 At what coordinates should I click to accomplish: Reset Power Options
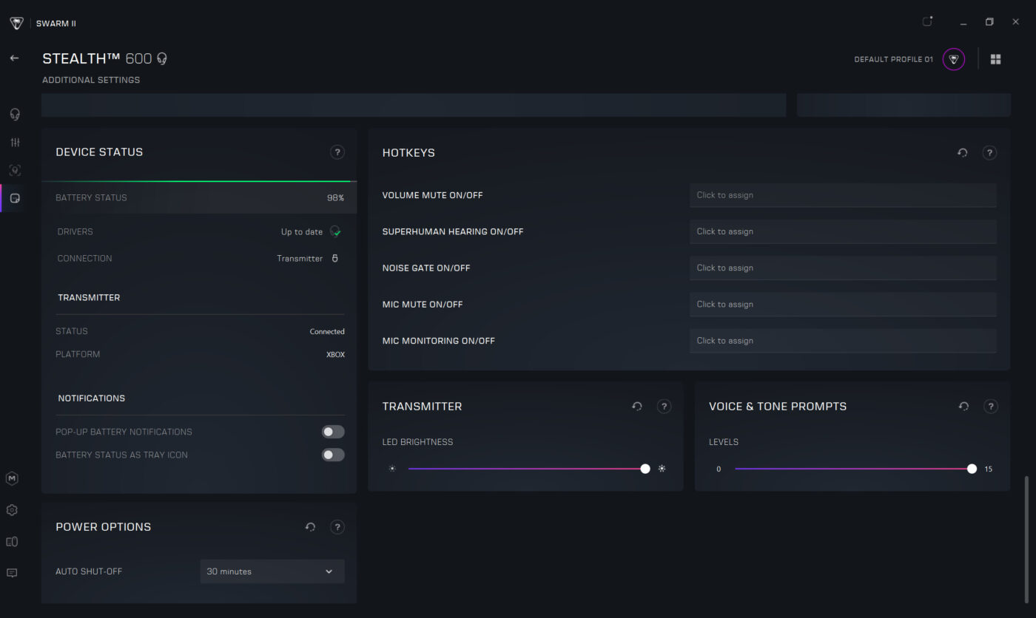[310, 527]
